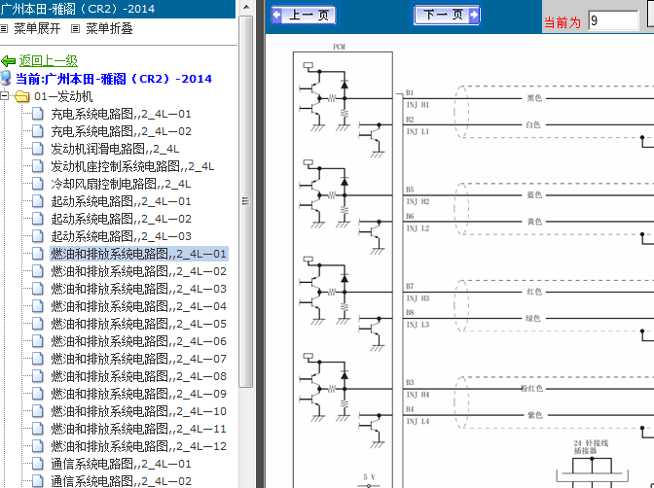Click the left panel vertical scrollbar thumb
Image resolution: width=654 pixels, height=488 pixels.
[245, 201]
